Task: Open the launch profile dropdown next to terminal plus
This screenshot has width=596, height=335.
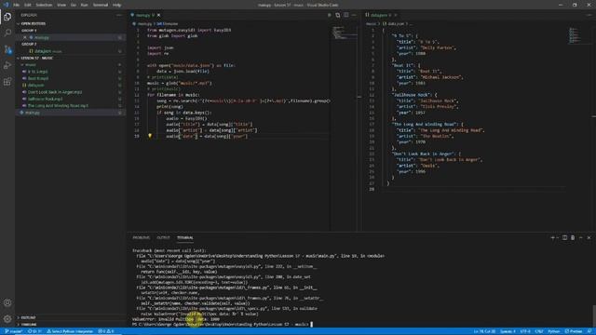Action: click(x=557, y=238)
